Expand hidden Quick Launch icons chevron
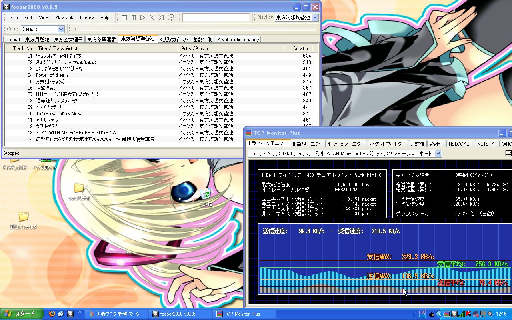Image resolution: width=512 pixels, height=320 pixels. click(80, 312)
